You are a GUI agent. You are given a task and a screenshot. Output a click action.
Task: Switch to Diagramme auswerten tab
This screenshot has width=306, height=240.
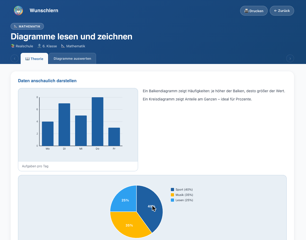(72, 58)
